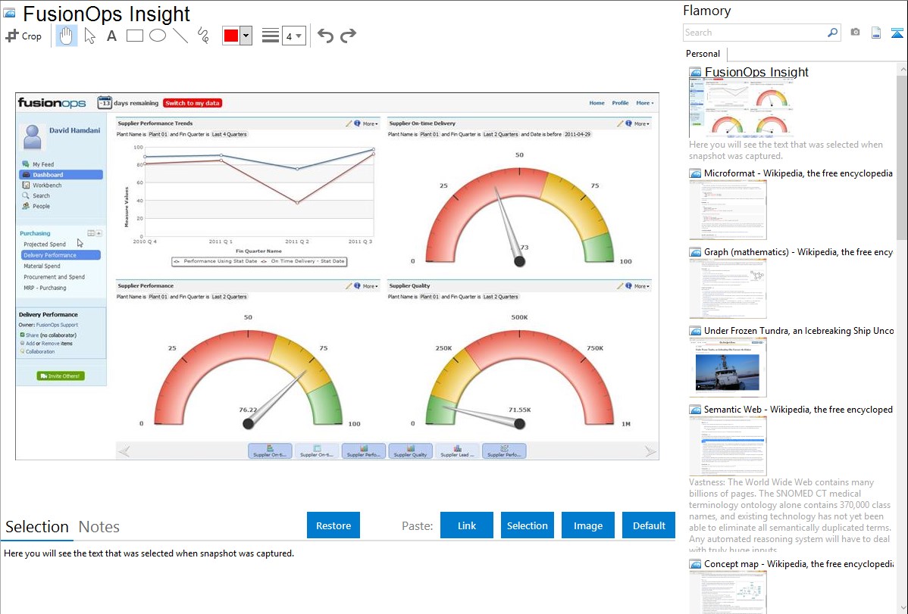Click the info icon on Supplier On-time Delivery
908x614 pixels.
628,123
